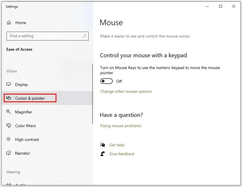Click the Display monitor icon
The height and width of the screenshot is (187, 242).
[x=9, y=85]
